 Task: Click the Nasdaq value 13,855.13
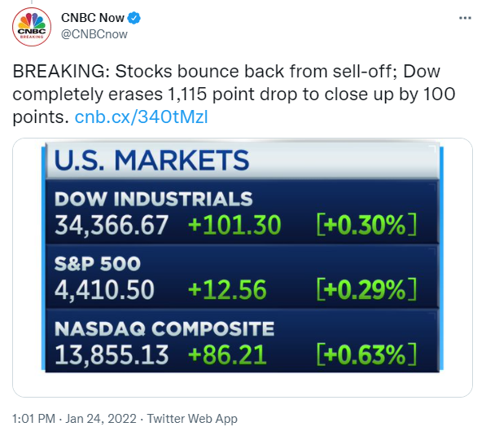click(112, 354)
